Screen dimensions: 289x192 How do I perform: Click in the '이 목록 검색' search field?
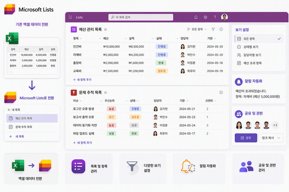coord(141,17)
